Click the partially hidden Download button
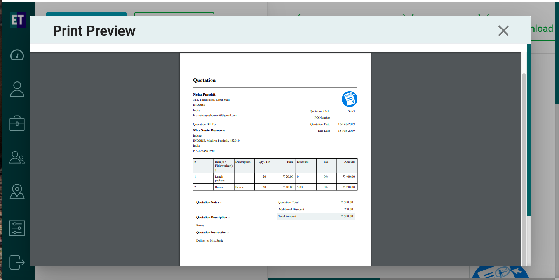Image resolution: width=559 pixels, height=280 pixels. pos(542,29)
